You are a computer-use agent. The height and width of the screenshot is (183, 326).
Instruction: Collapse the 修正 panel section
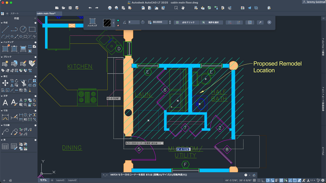2,76
